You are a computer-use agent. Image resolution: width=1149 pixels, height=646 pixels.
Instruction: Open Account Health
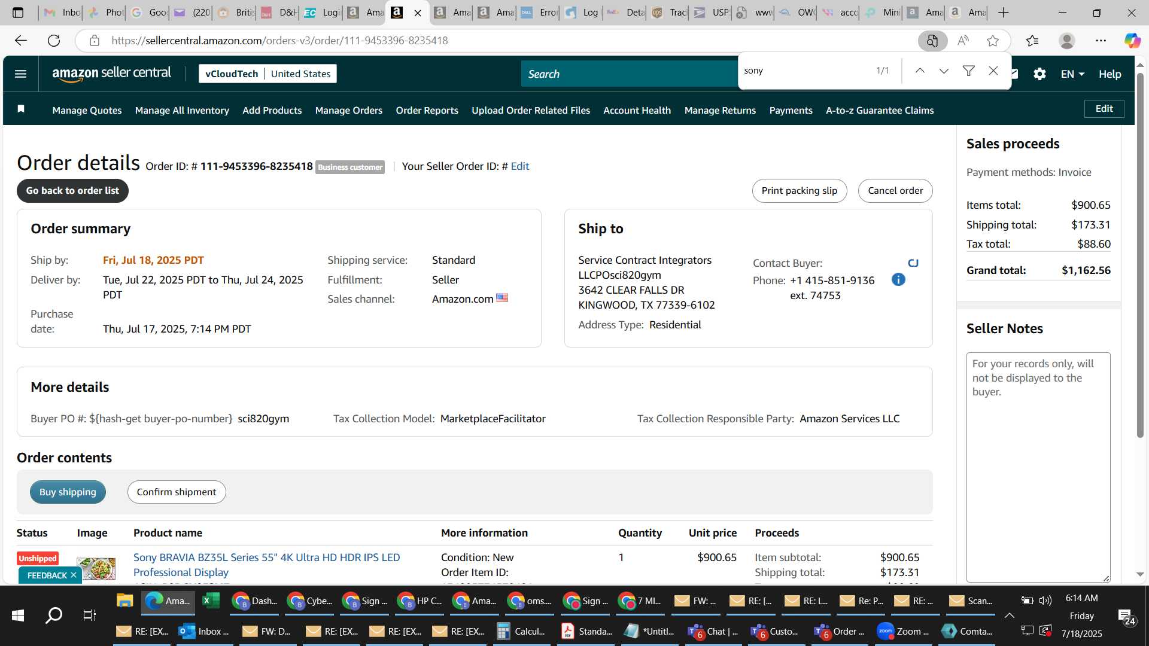click(x=637, y=110)
